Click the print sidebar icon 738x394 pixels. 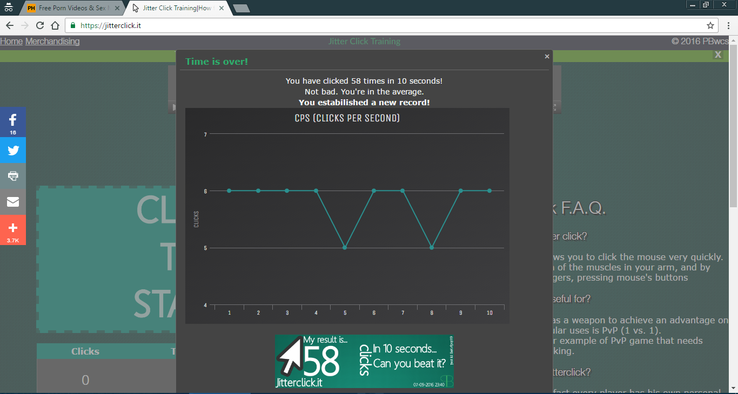13,176
